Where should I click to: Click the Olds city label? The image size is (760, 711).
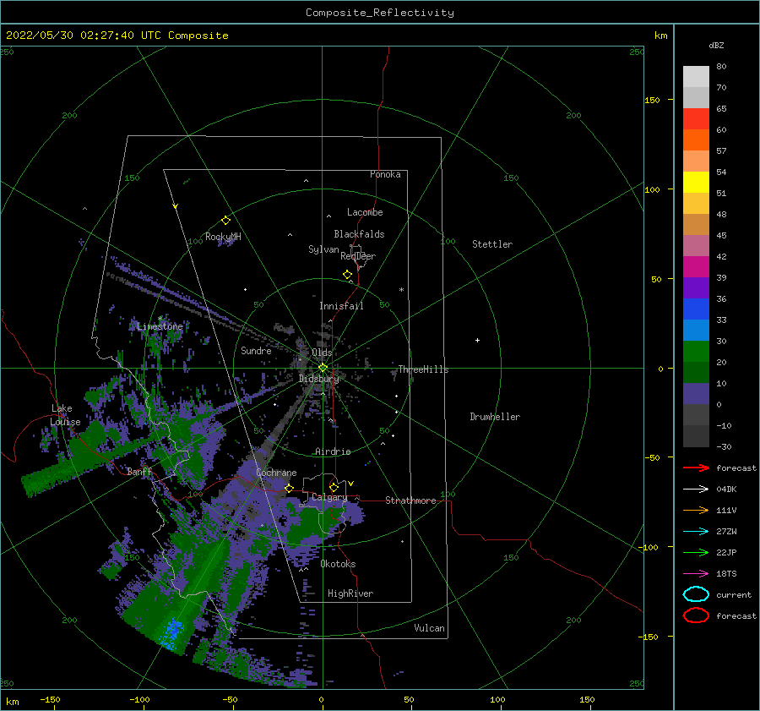(322, 353)
